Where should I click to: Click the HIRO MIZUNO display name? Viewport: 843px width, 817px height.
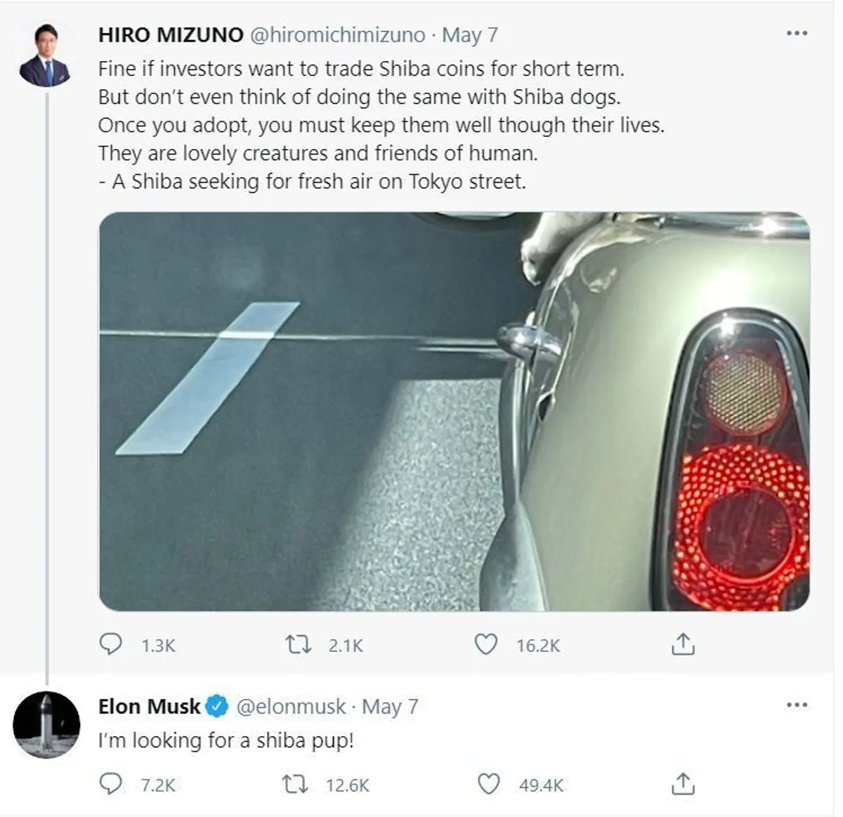tap(171, 34)
